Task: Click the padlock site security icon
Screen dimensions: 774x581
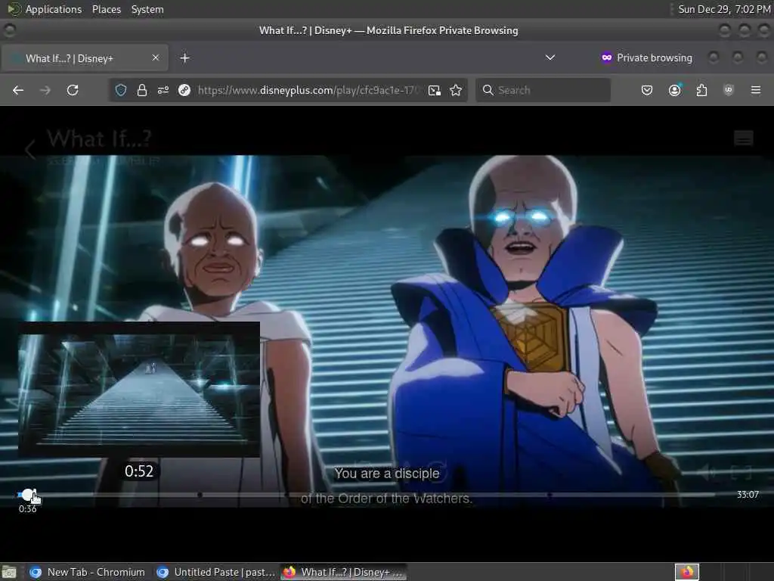Action: click(141, 90)
